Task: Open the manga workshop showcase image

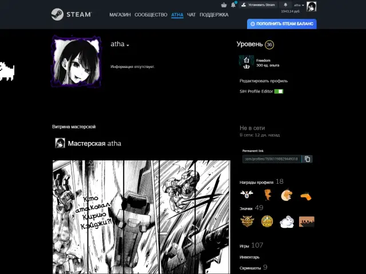Action: 141,217
